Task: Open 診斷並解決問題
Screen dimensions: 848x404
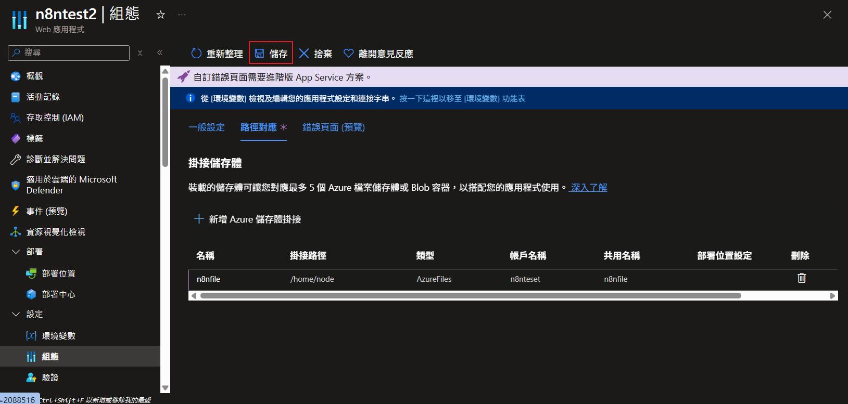Action: click(x=56, y=159)
